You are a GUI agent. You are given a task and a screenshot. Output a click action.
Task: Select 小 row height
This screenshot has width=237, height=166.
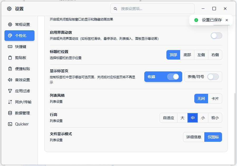[x=203, y=118]
